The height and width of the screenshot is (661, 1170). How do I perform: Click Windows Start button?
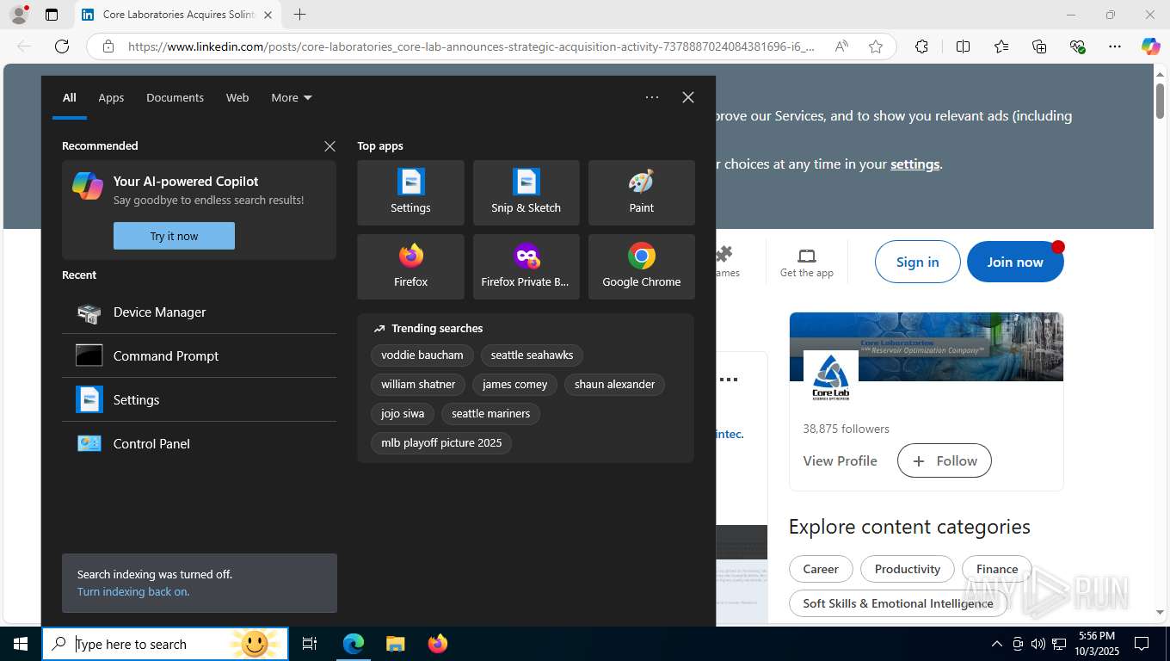21,644
